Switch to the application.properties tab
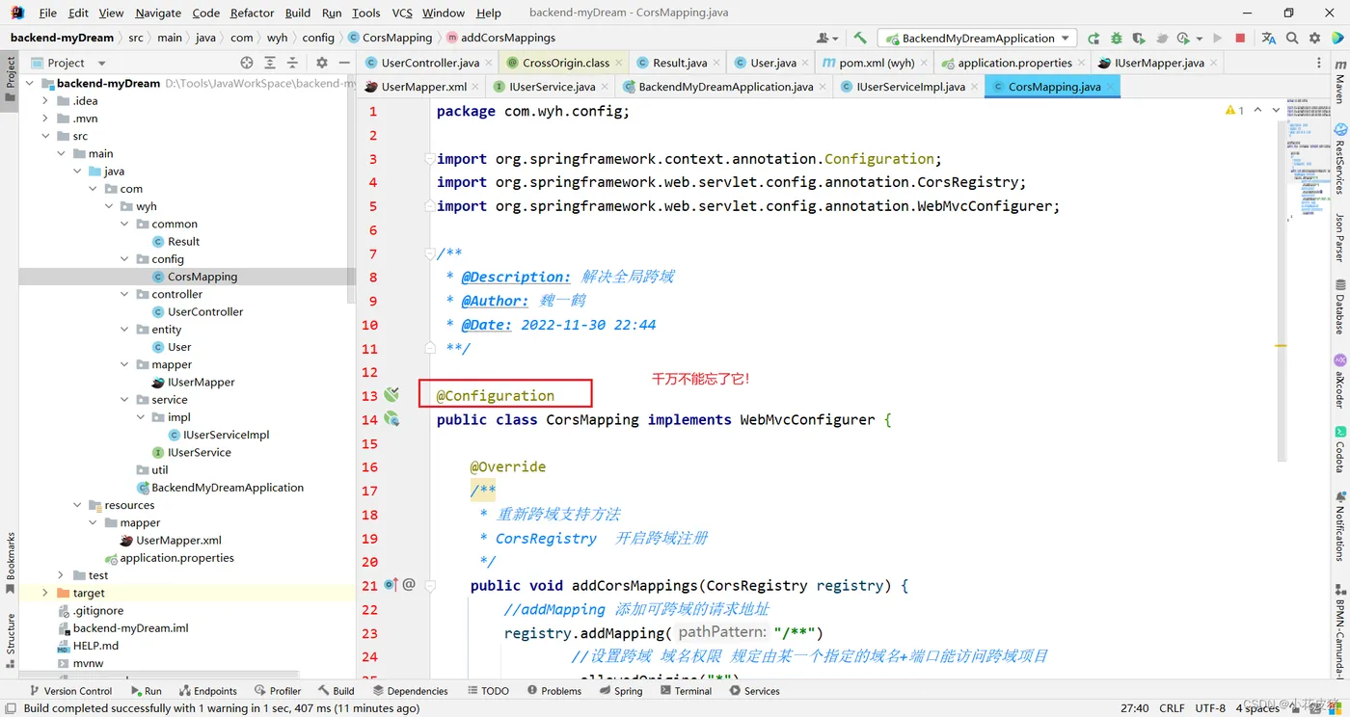The image size is (1350, 717). [1014, 63]
